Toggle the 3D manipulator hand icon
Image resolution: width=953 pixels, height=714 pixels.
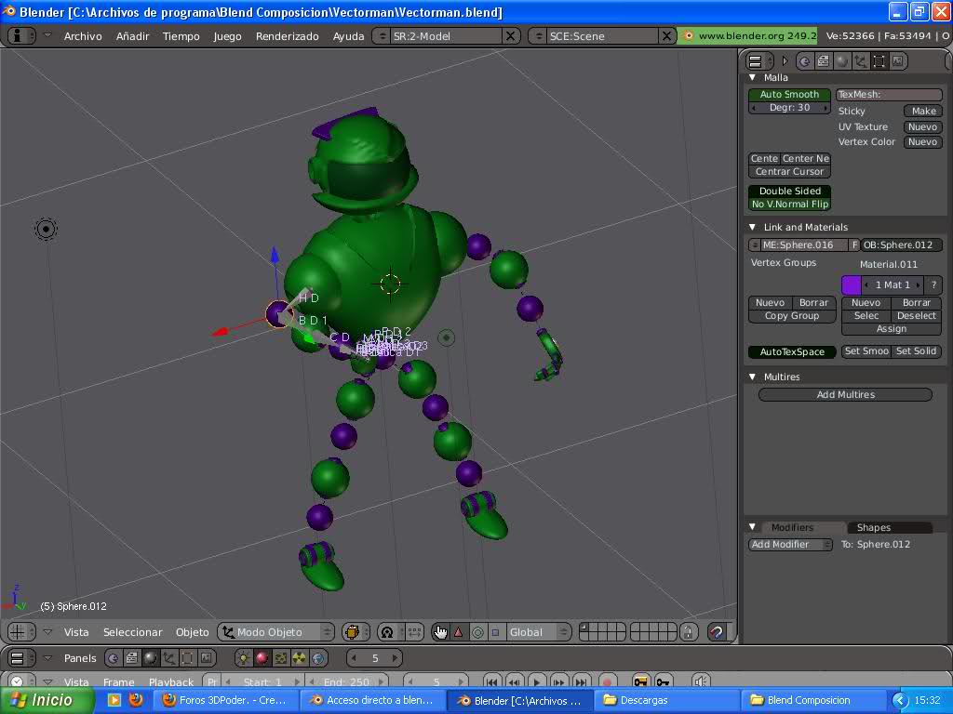[x=440, y=632]
